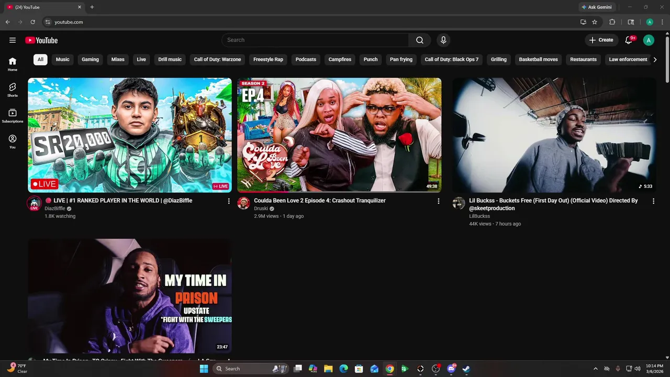Start voice search with microphone icon
The height and width of the screenshot is (377, 670).
tap(443, 40)
